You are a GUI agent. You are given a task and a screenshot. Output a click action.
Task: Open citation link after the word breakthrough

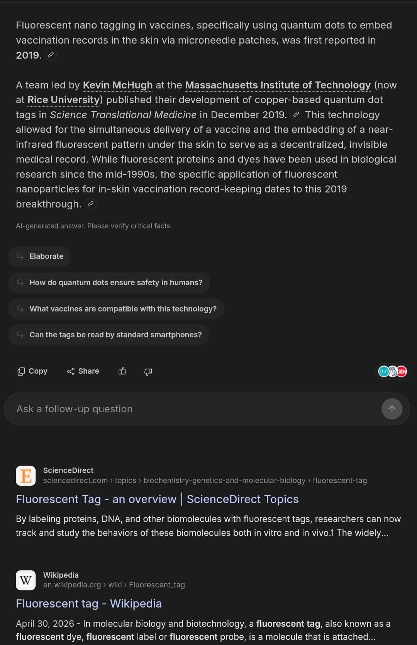pos(90,204)
